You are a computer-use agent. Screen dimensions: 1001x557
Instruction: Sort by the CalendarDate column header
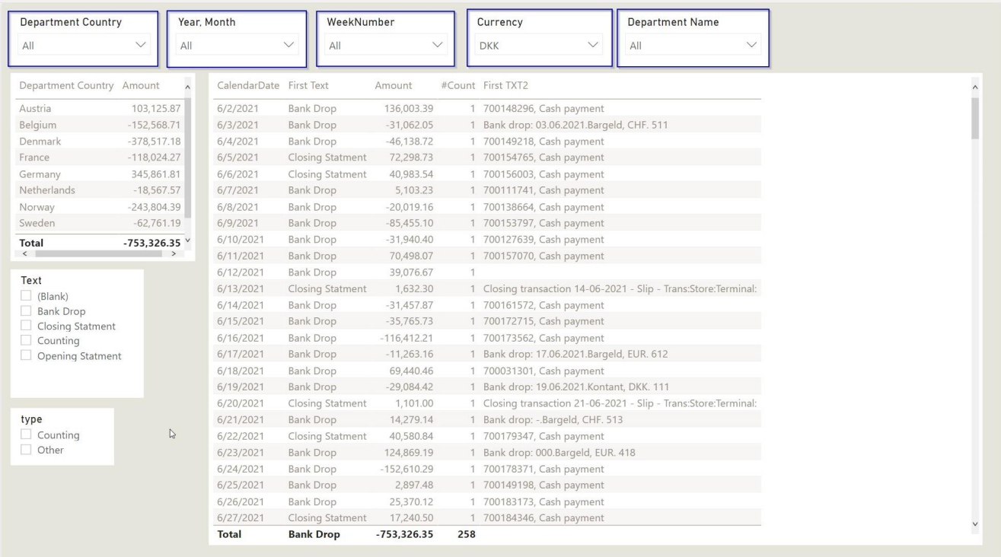click(x=248, y=86)
